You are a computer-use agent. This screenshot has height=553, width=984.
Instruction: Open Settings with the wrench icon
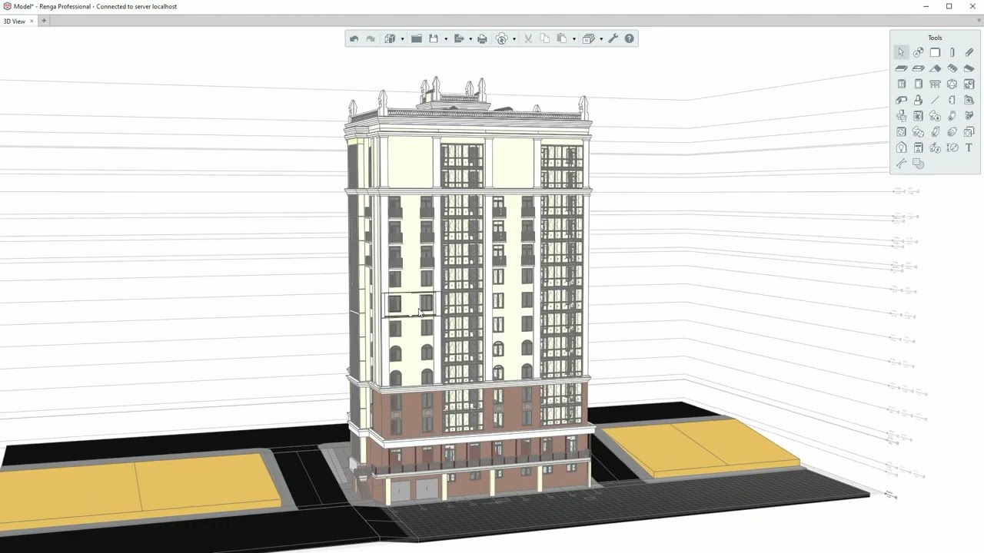[613, 38]
